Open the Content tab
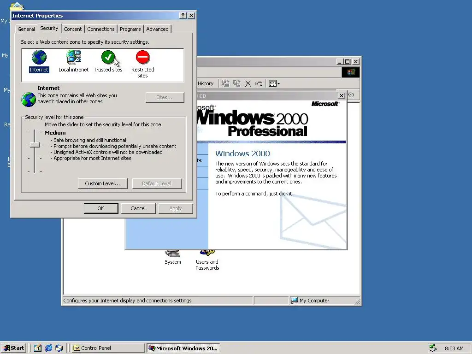The height and width of the screenshot is (354, 472). coord(72,29)
